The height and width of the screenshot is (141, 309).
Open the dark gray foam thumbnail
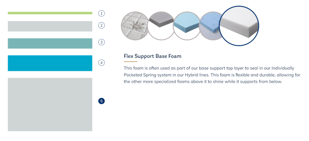(161, 26)
